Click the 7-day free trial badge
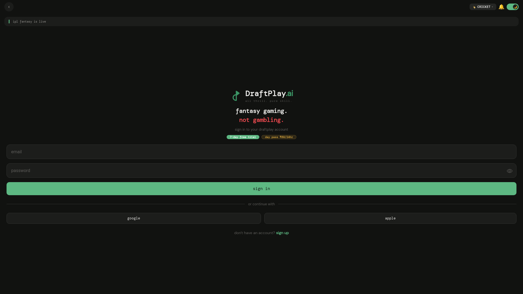 243,137
